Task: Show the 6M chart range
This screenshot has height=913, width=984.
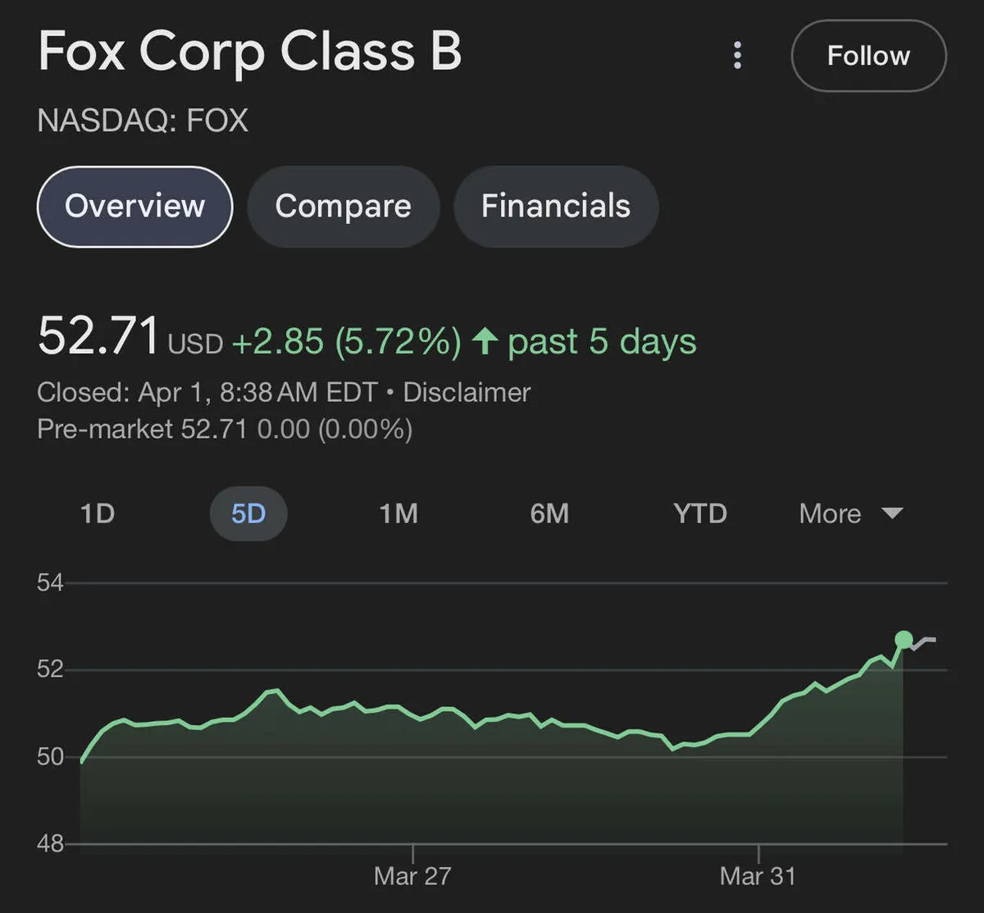Action: (x=549, y=514)
